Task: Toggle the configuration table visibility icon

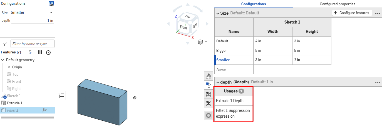Action: point(51,4)
